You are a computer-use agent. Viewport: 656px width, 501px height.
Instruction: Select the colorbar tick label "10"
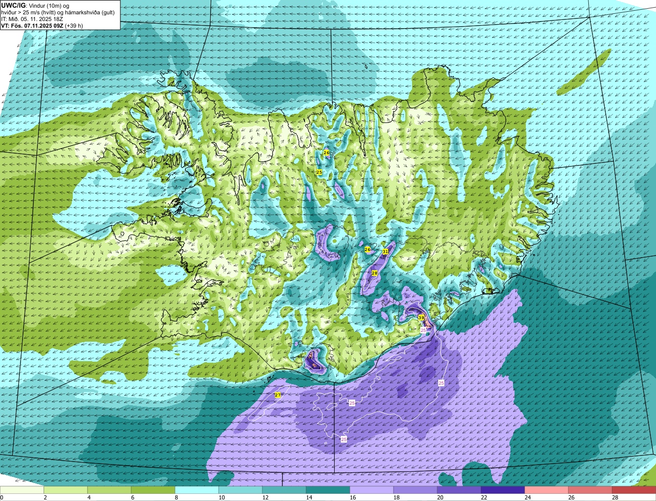click(221, 497)
